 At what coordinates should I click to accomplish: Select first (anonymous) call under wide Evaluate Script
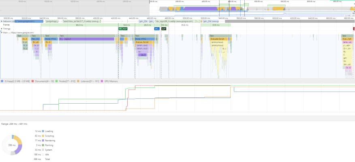(219, 42)
